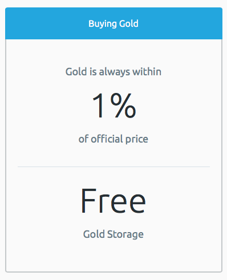Select the percent symbol beside the 1
The image size is (227, 280).
coord(123,105)
